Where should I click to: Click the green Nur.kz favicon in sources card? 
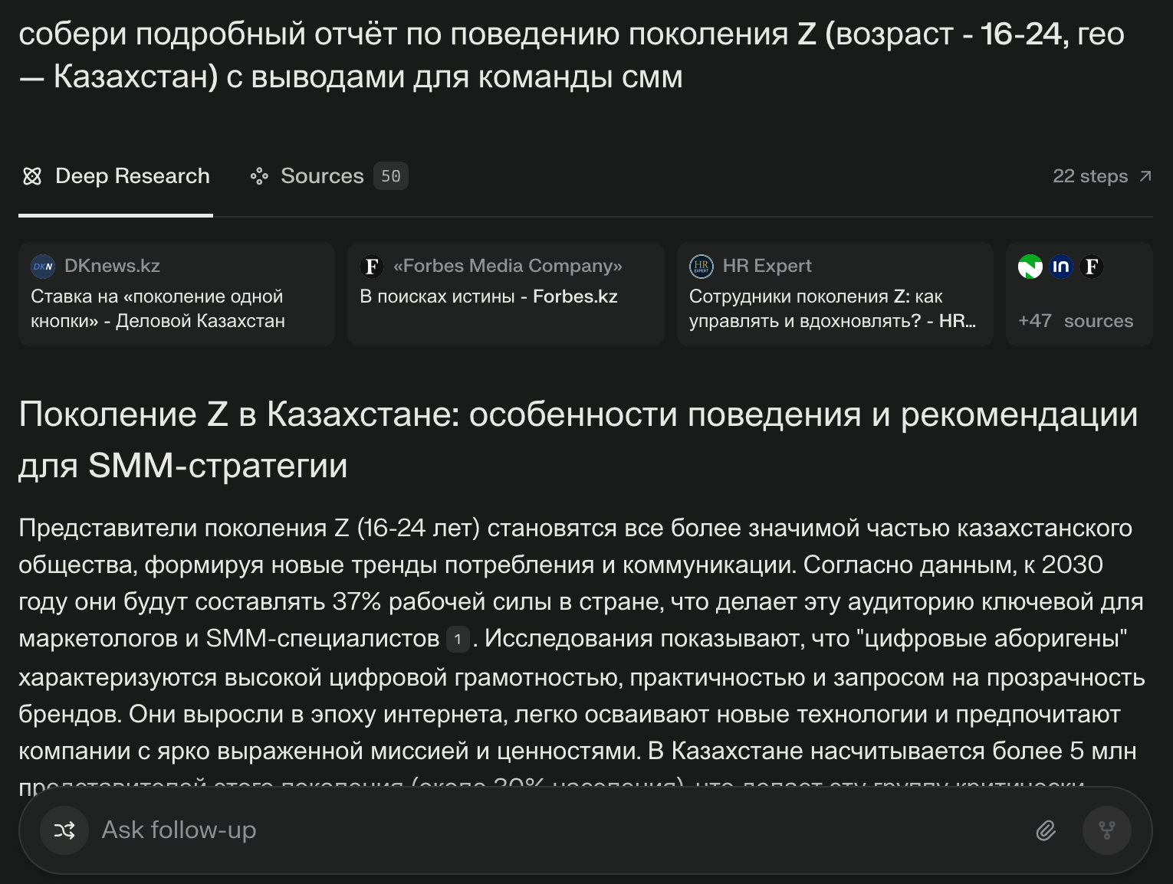coord(1030,267)
